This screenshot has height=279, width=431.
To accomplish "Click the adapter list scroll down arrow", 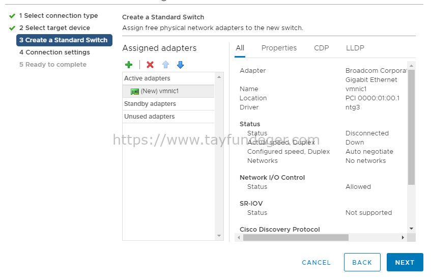I will point(219,236).
